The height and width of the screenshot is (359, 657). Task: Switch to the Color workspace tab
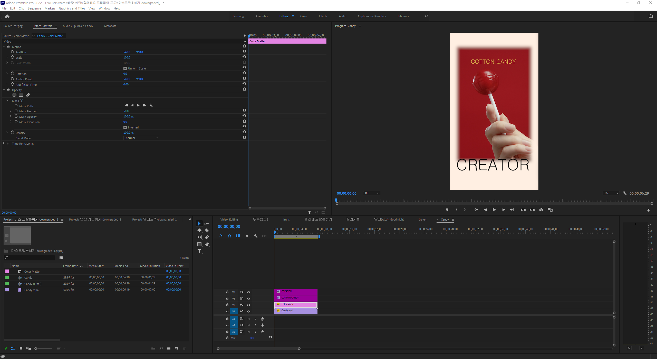tap(303, 16)
